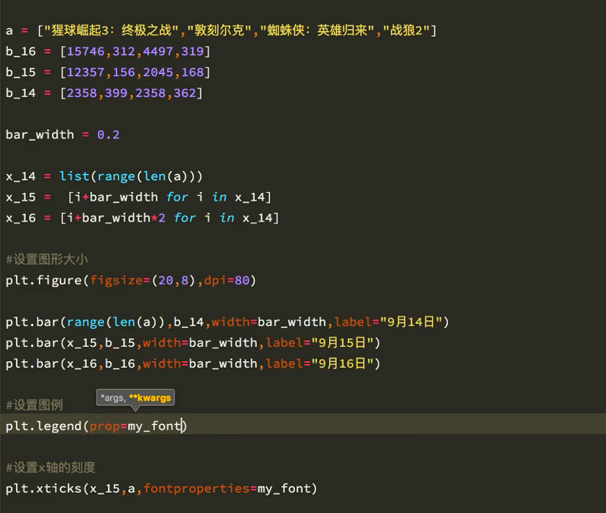Screen dimensions: 606x513
Task: Click the value 399 in b_14
Action: 116,93
